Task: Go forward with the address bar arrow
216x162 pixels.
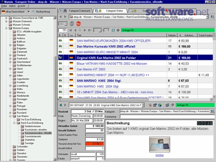Action: [65, 17]
